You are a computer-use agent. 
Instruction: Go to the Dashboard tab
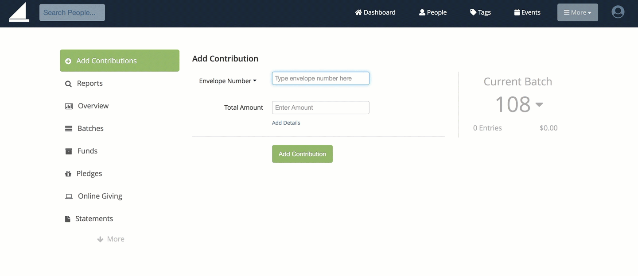coord(375,12)
